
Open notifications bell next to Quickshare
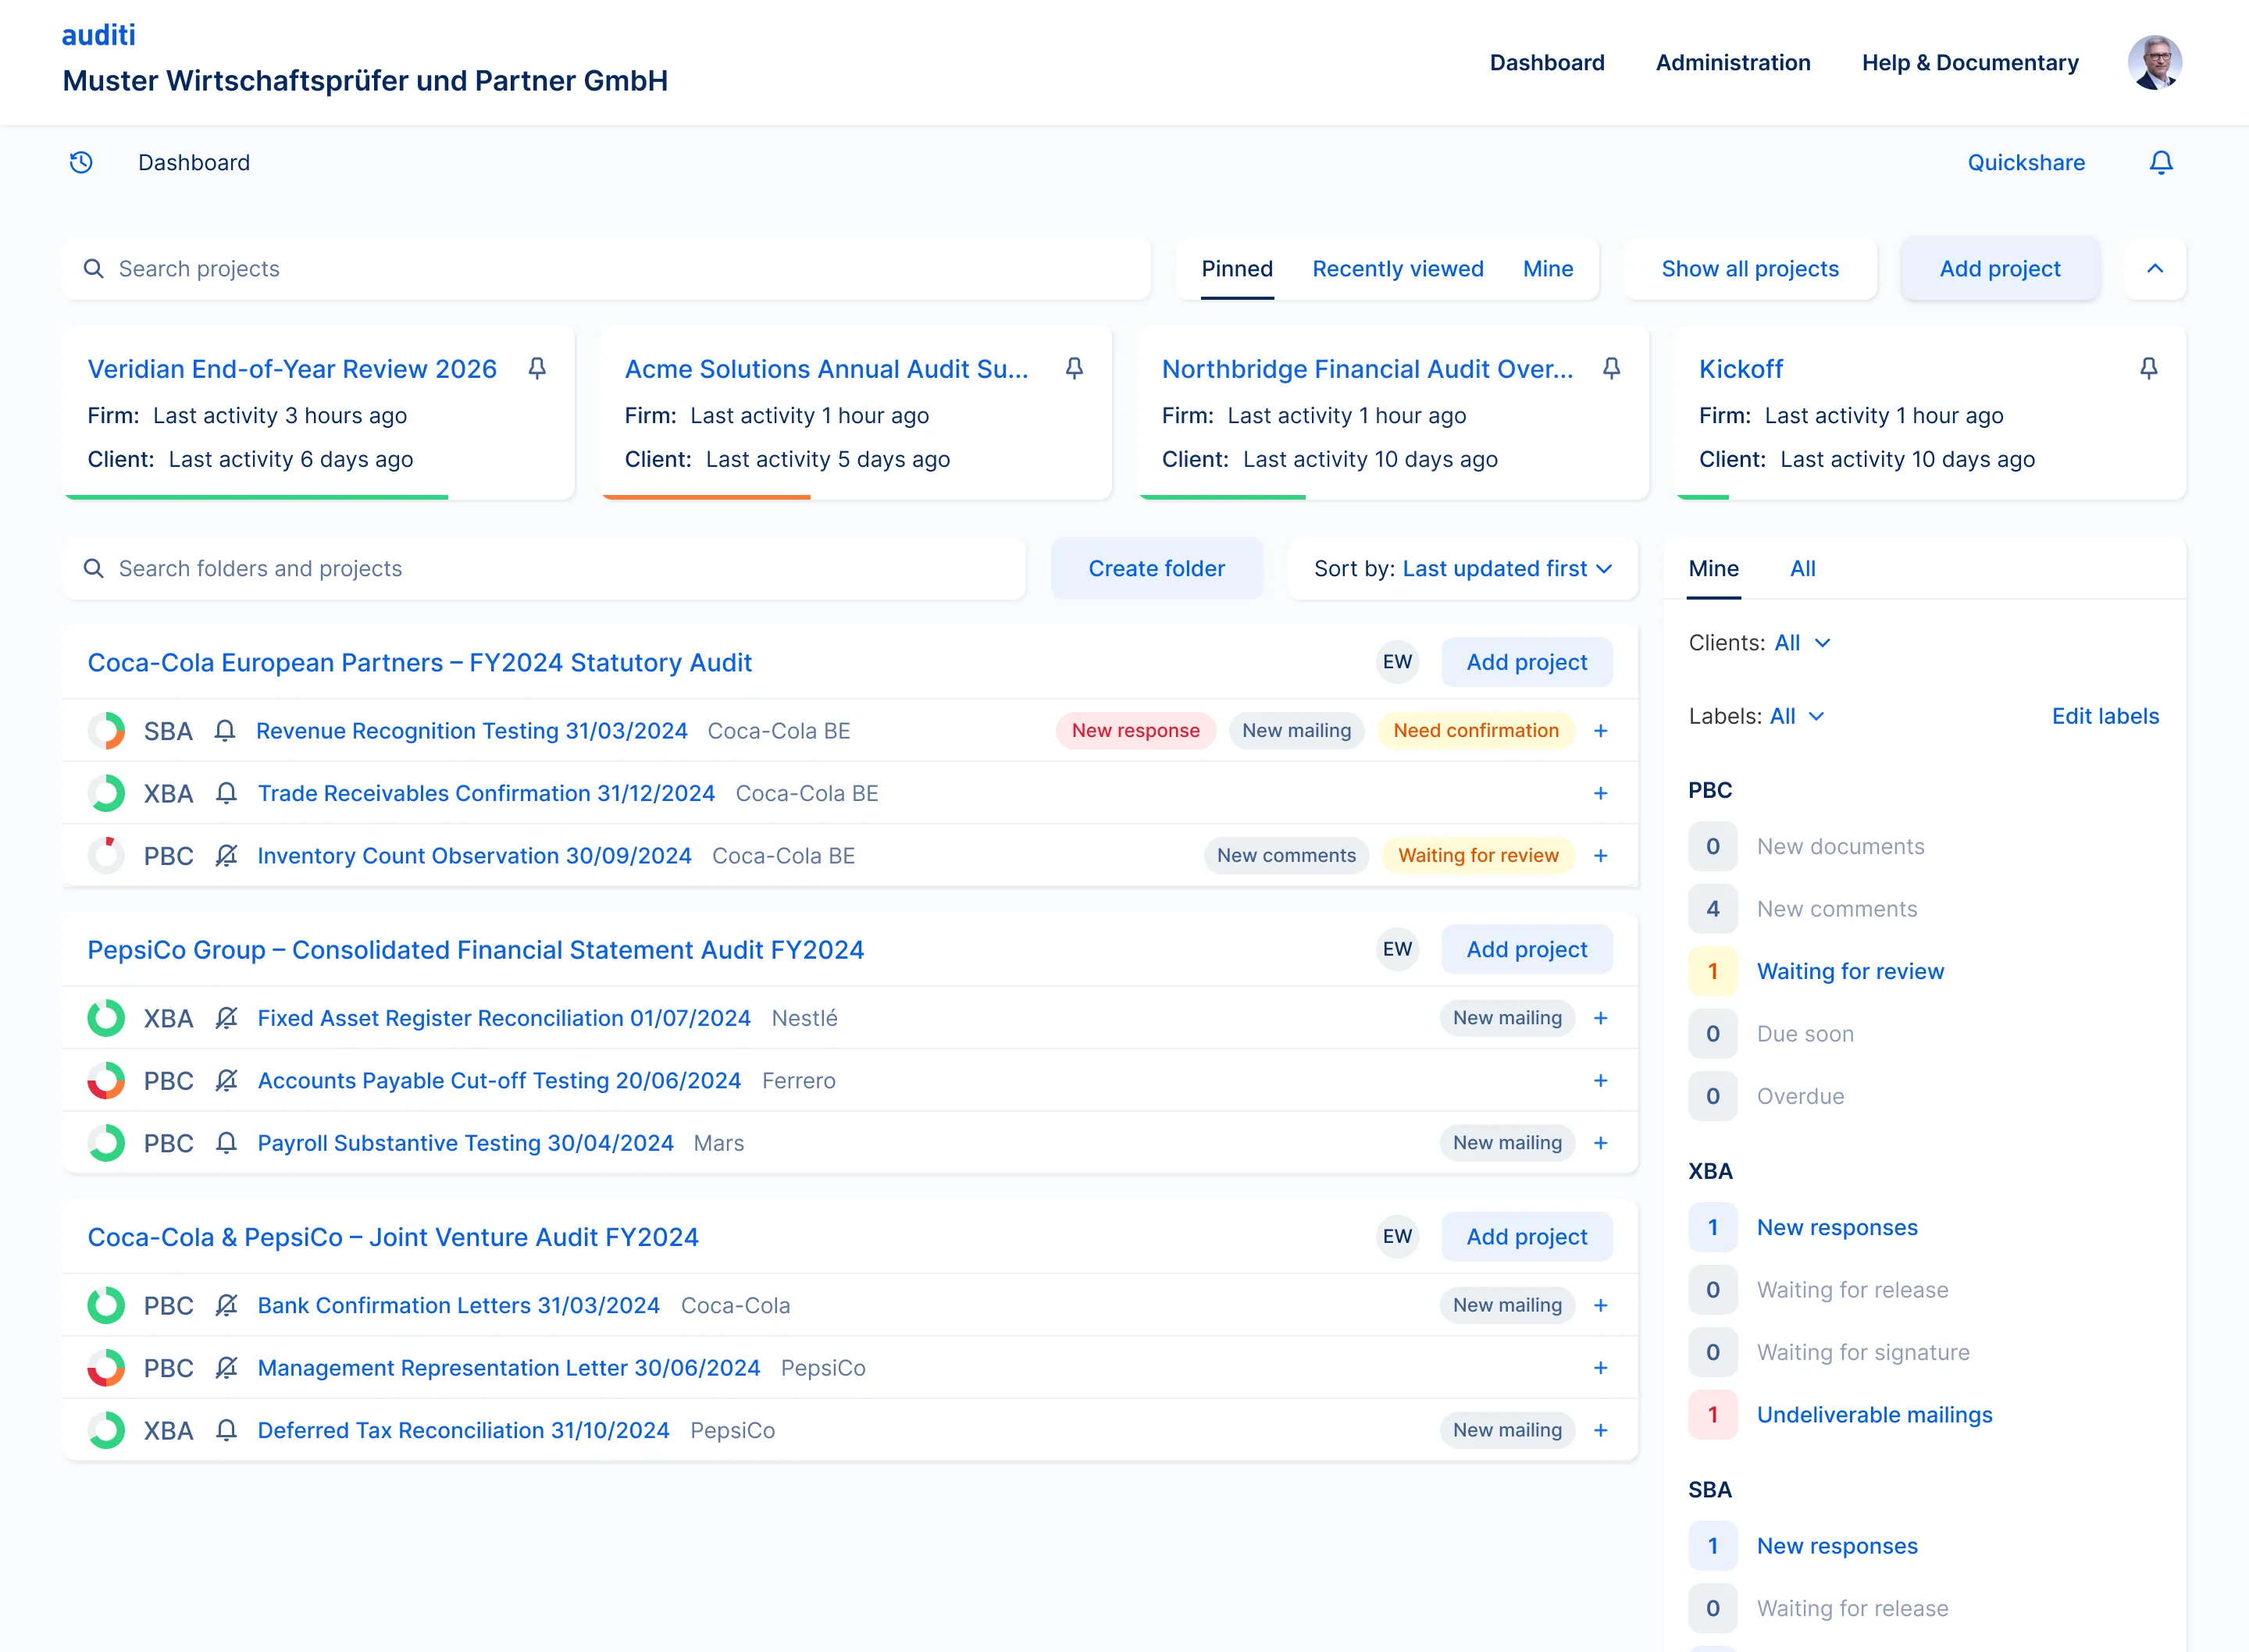[x=2160, y=162]
